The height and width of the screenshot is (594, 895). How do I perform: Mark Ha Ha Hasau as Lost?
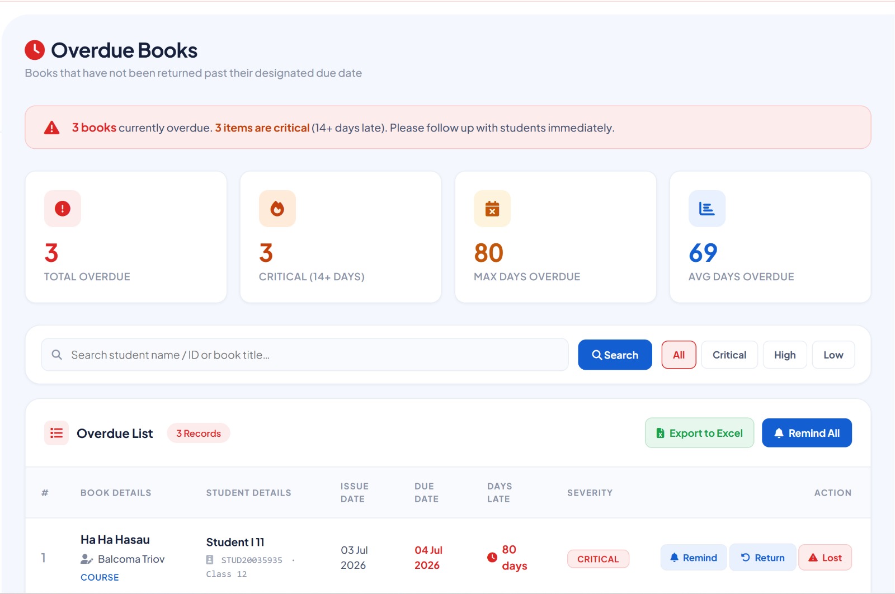tap(825, 558)
